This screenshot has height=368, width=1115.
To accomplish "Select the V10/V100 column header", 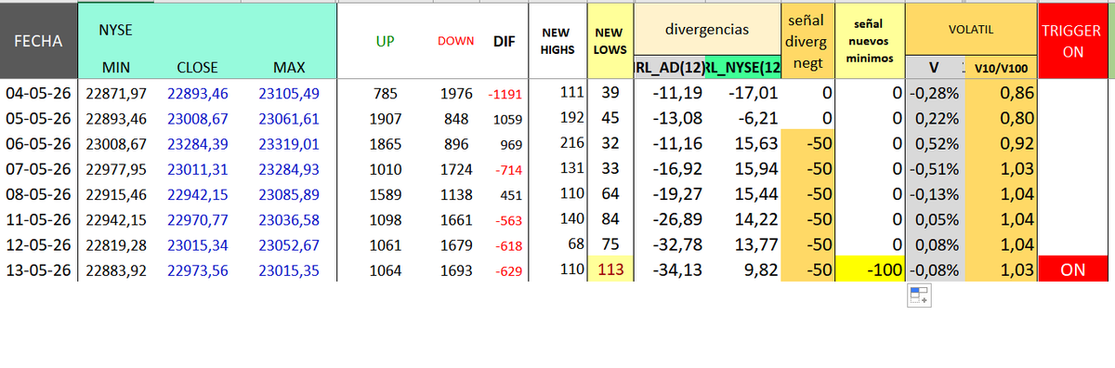I will 1002,68.
